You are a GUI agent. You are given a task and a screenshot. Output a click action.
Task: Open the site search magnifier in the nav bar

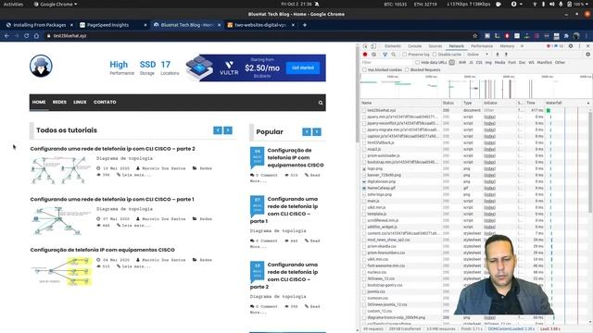321,103
